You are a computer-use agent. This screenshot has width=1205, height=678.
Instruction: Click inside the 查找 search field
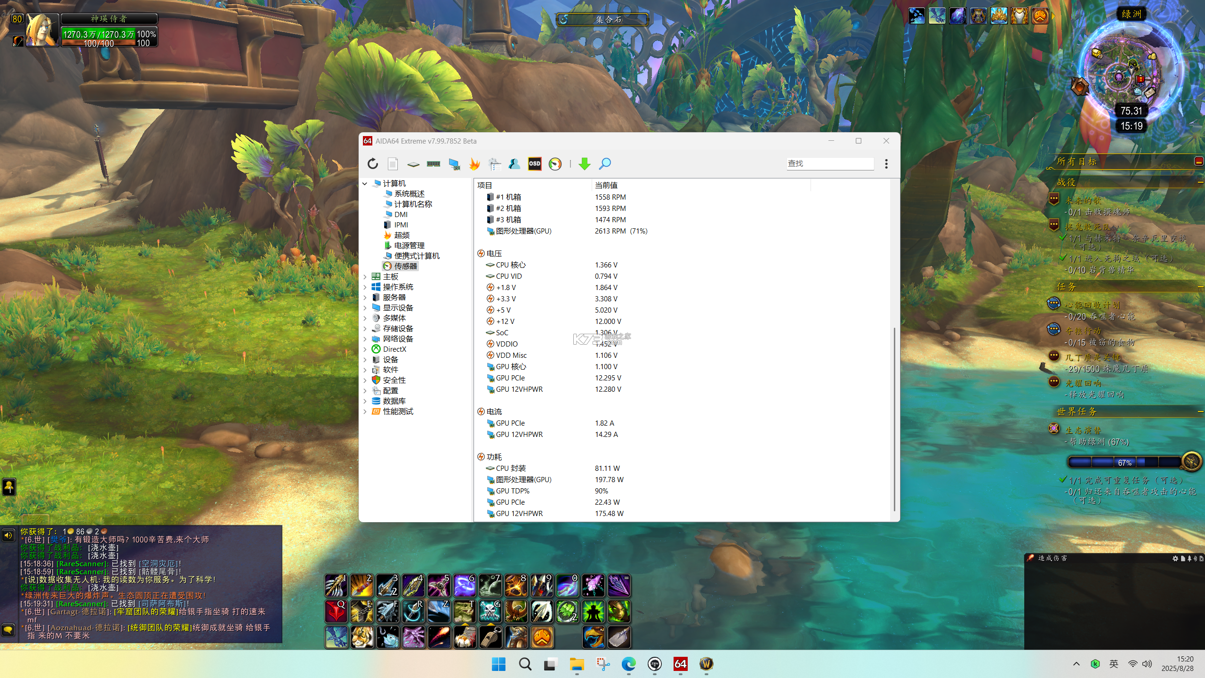click(x=830, y=163)
